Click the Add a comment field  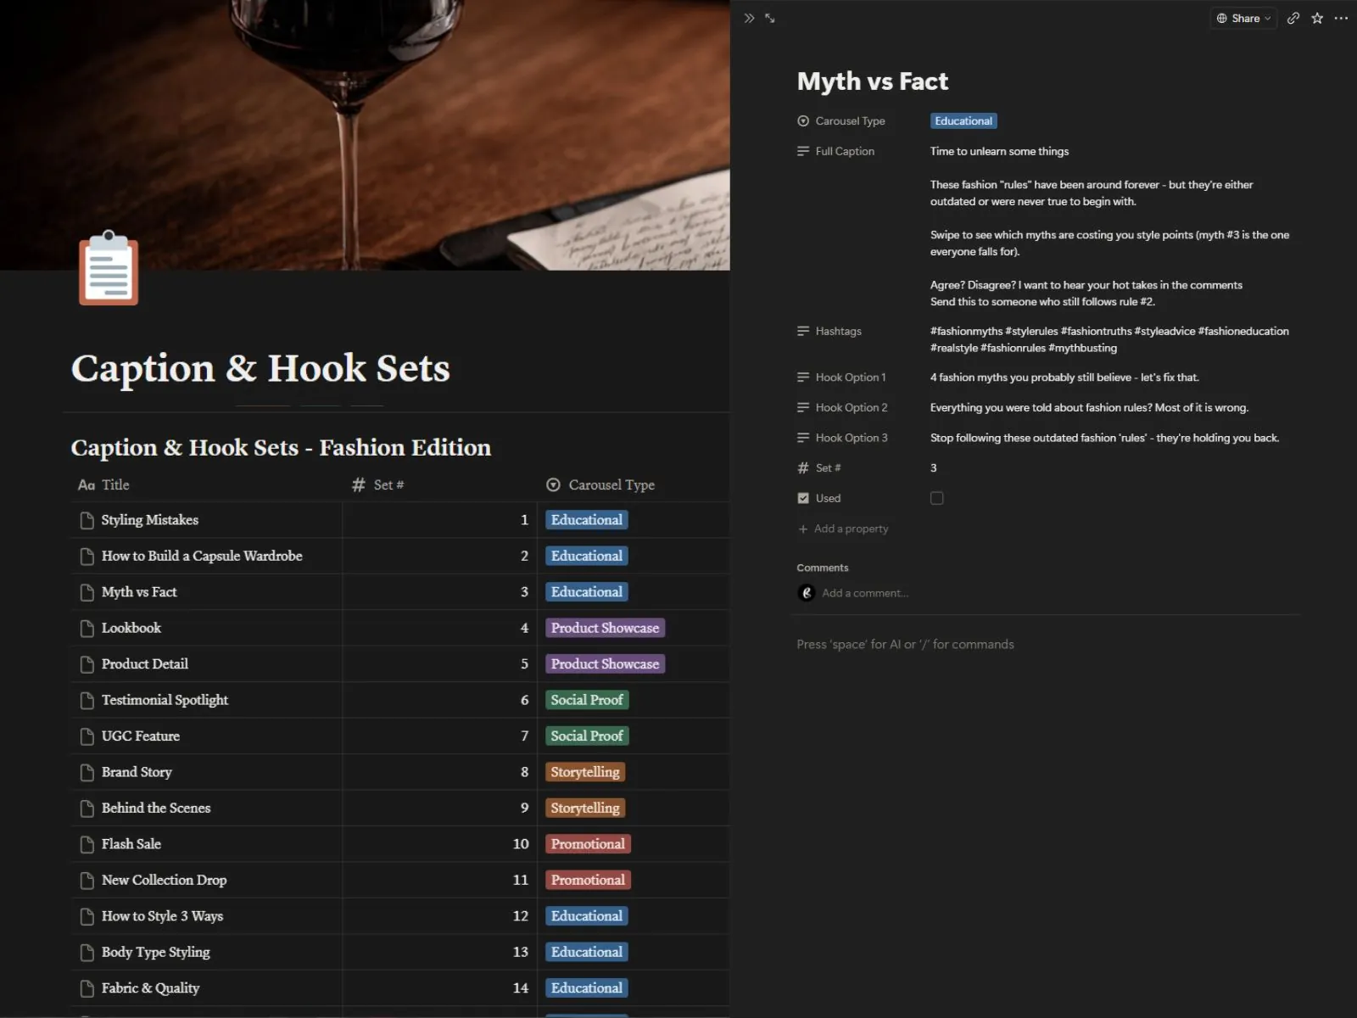click(864, 593)
